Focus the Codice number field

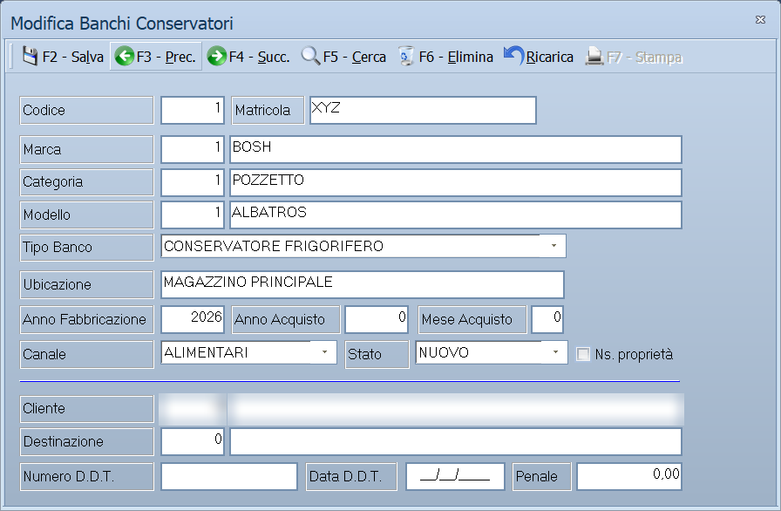tap(193, 110)
